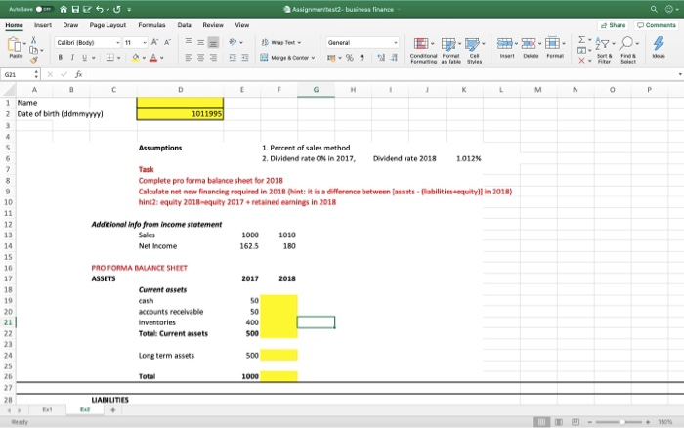The width and height of the screenshot is (684, 428).
Task: Redo with the circular arrow icon
Action: pyautogui.click(x=117, y=9)
